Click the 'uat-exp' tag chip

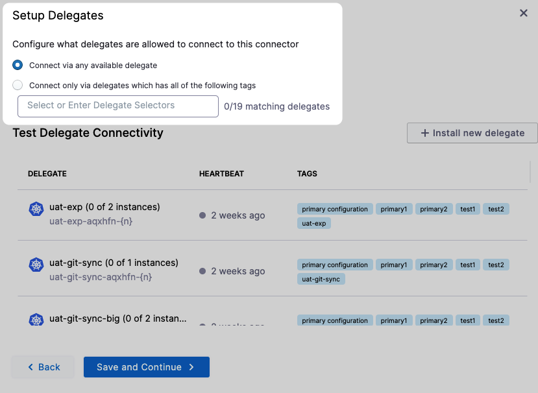[x=314, y=223]
